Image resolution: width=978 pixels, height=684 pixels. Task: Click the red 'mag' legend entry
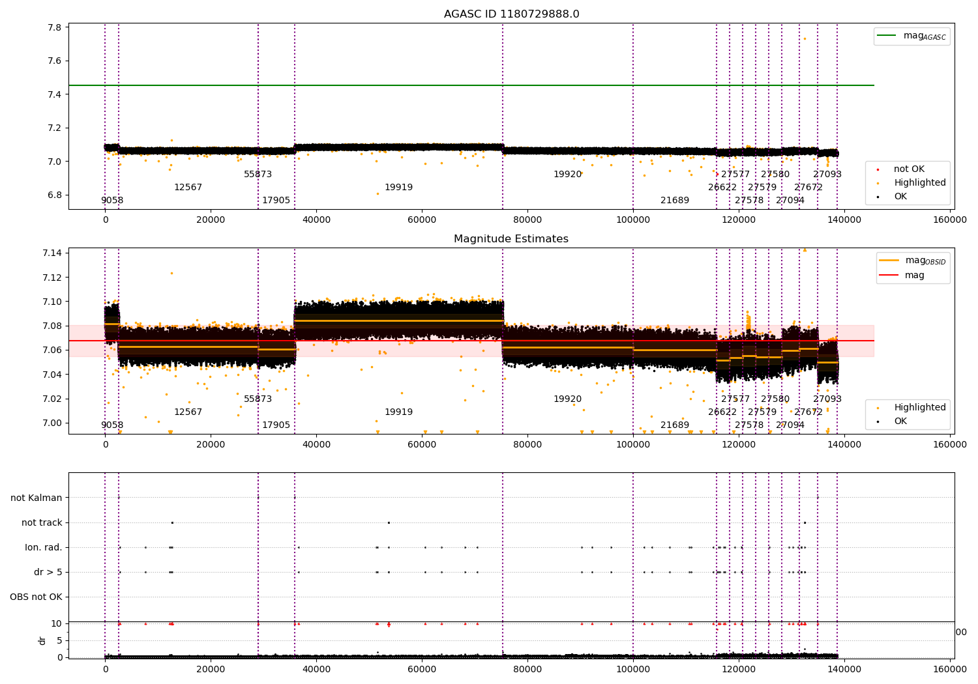click(x=902, y=276)
